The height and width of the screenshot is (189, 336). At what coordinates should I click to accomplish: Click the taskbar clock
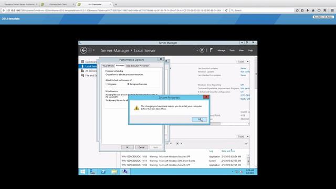(x=250, y=172)
